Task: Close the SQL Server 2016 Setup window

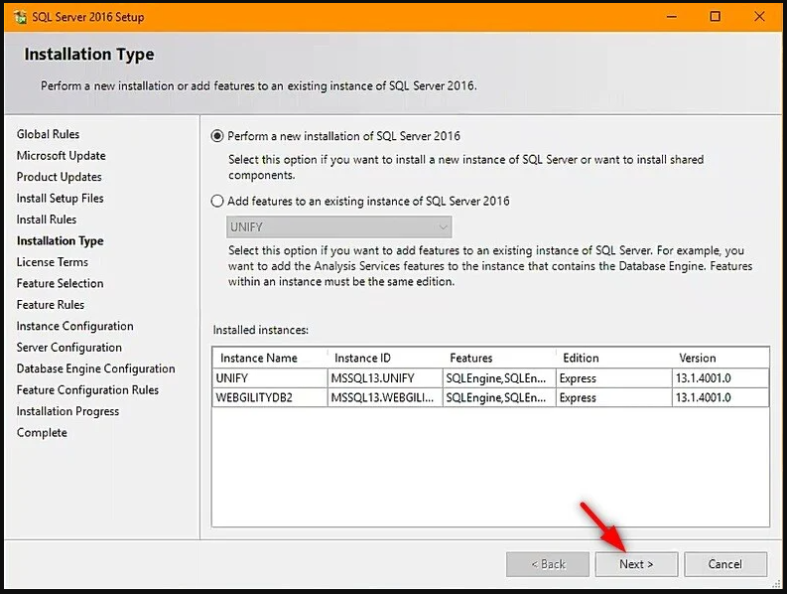Action: 761,17
